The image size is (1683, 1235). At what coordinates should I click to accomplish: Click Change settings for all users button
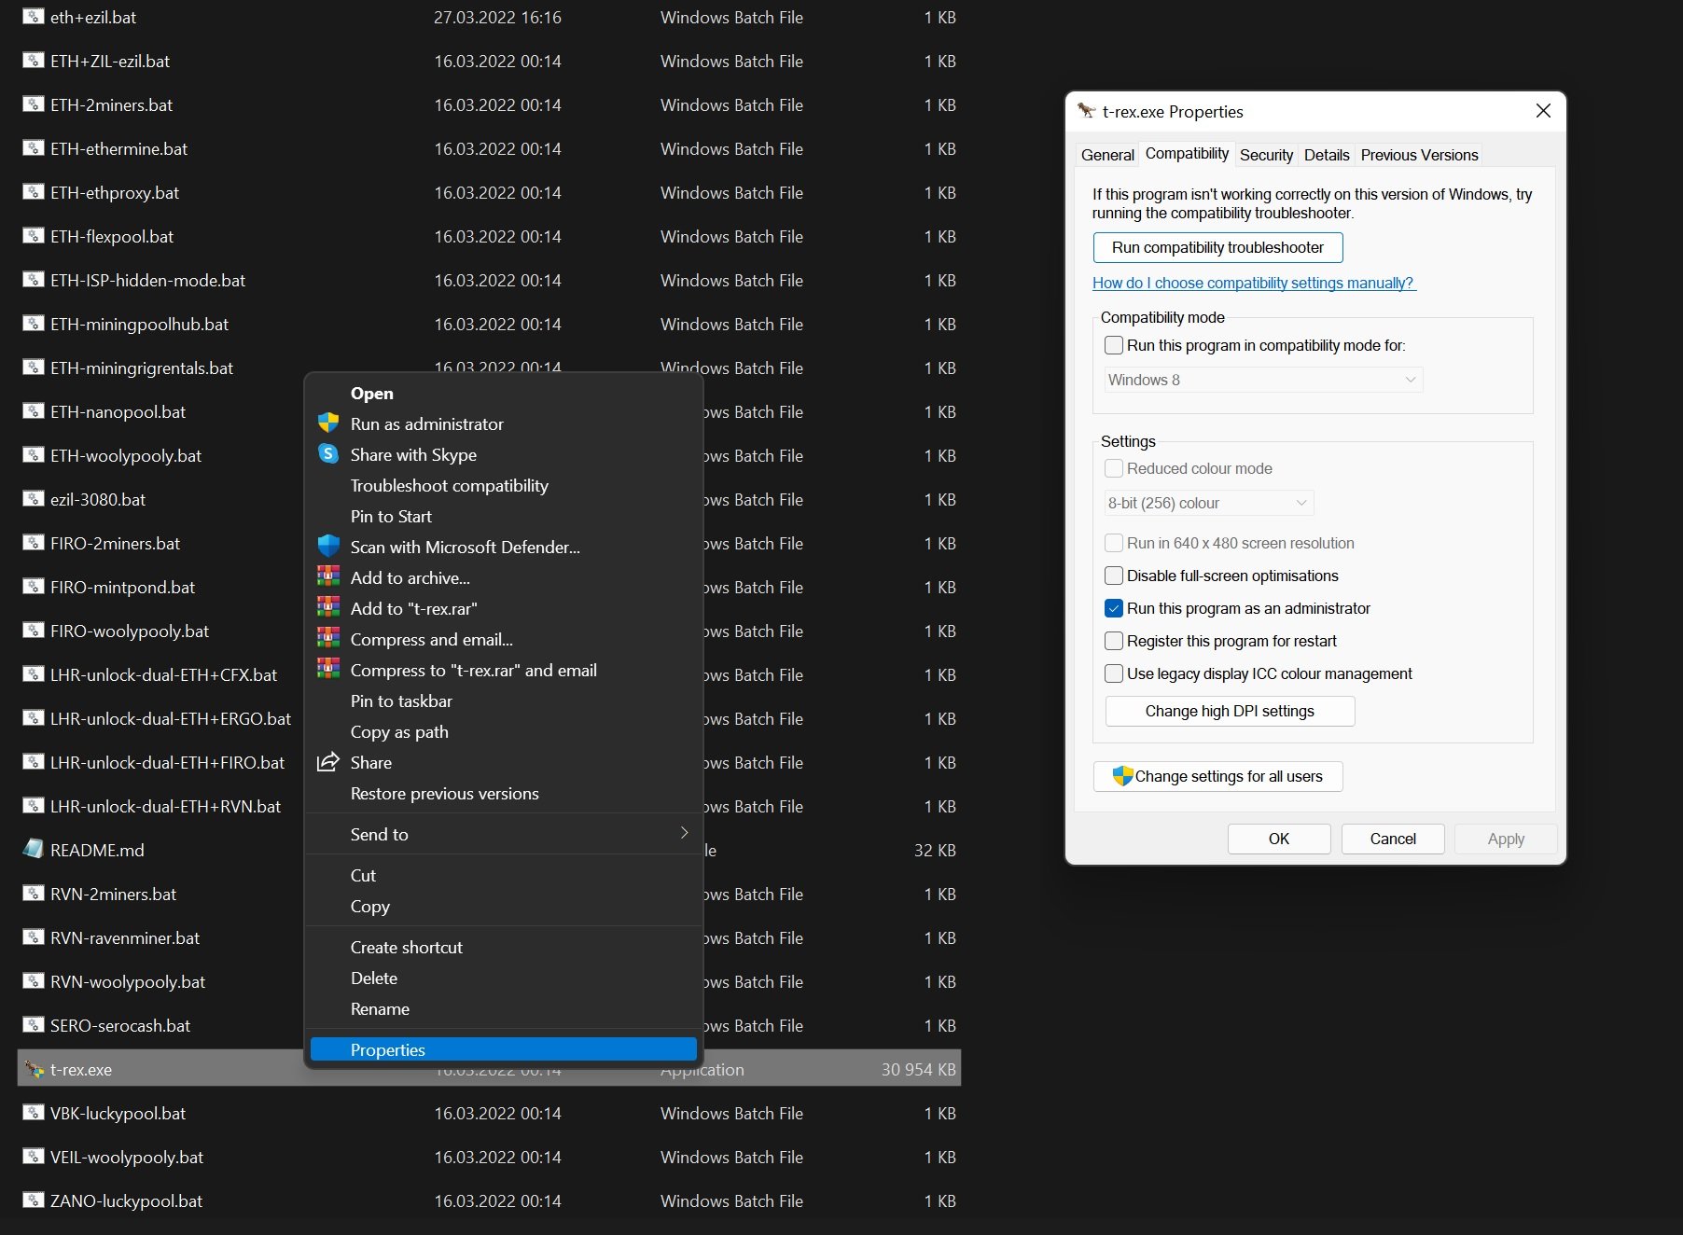(x=1217, y=776)
